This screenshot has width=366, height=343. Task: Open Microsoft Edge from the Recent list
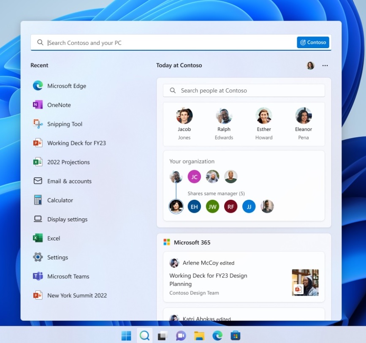[x=66, y=86]
